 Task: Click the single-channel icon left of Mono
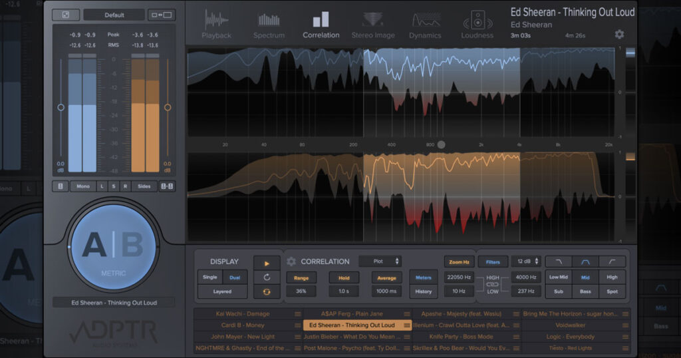click(61, 186)
